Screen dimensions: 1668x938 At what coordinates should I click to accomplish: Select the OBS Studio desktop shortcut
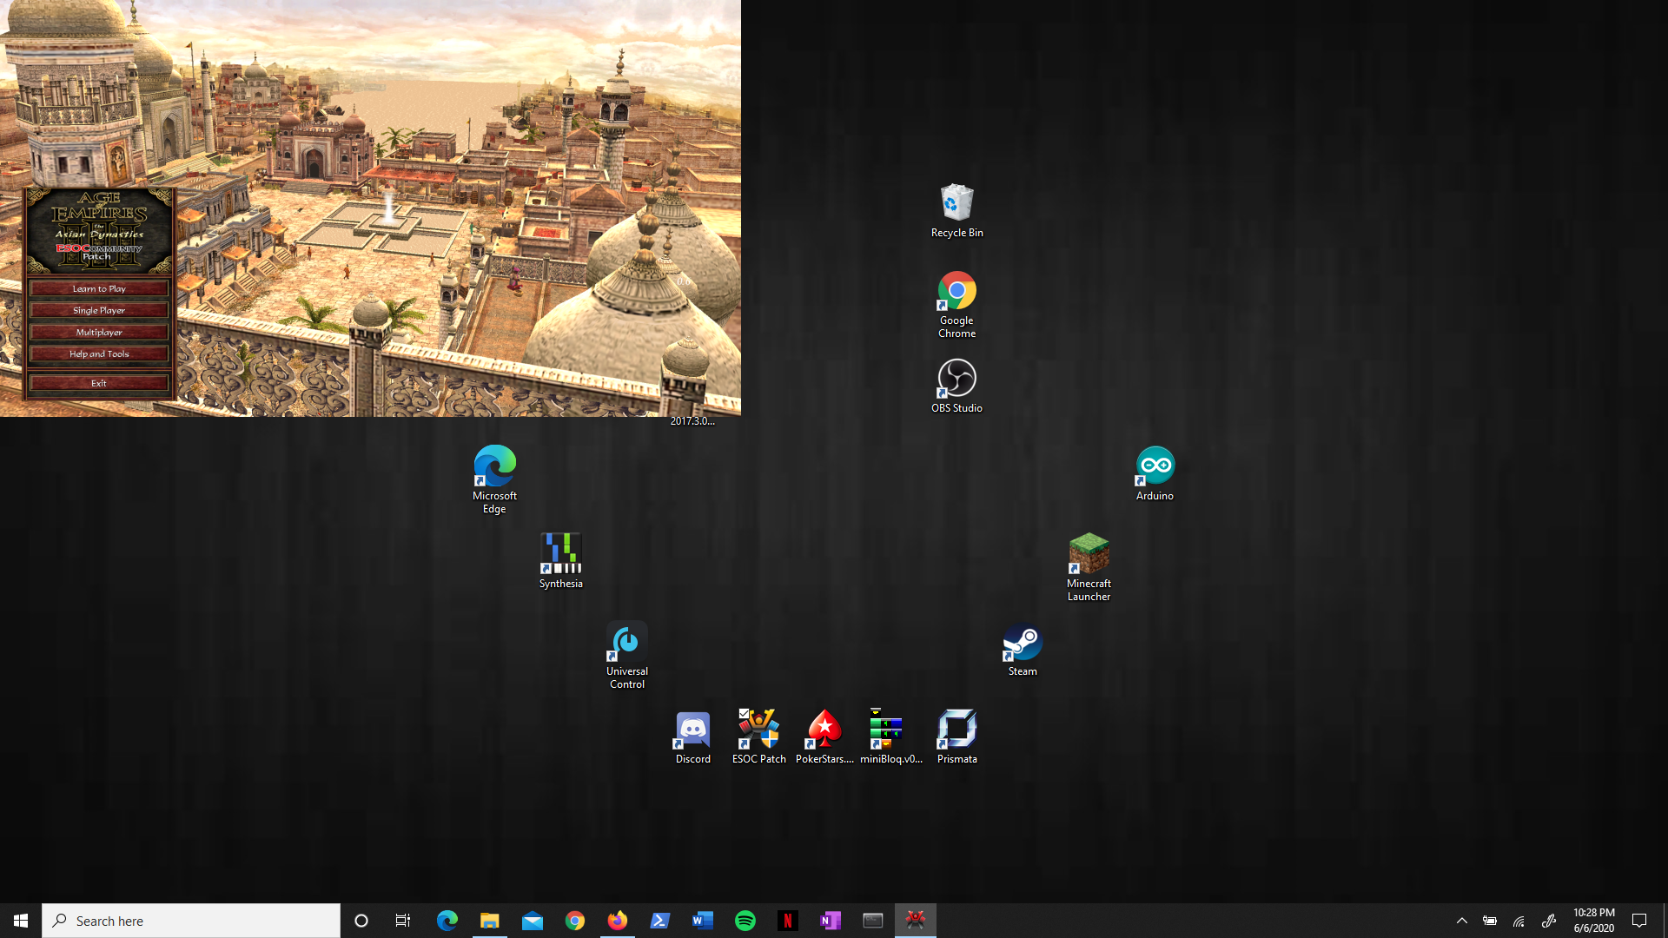click(x=956, y=386)
